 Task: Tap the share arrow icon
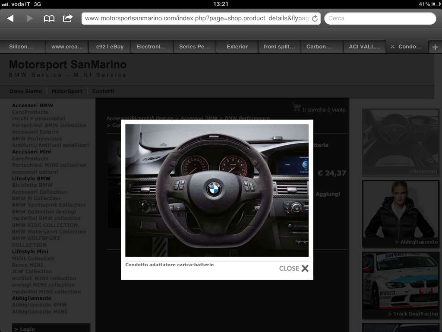(x=68, y=18)
